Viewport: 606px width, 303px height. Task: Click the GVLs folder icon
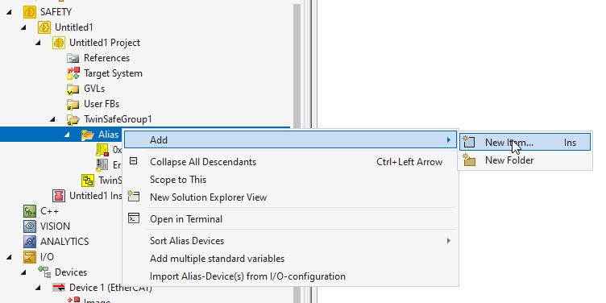click(x=73, y=89)
